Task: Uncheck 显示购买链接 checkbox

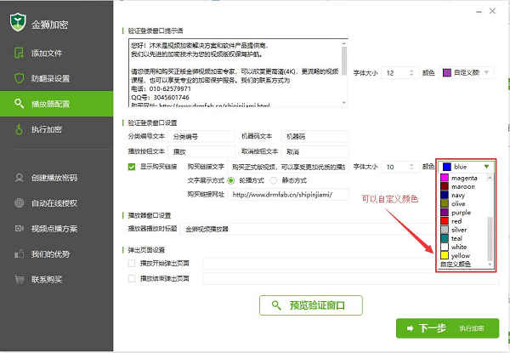Action: 132,167
